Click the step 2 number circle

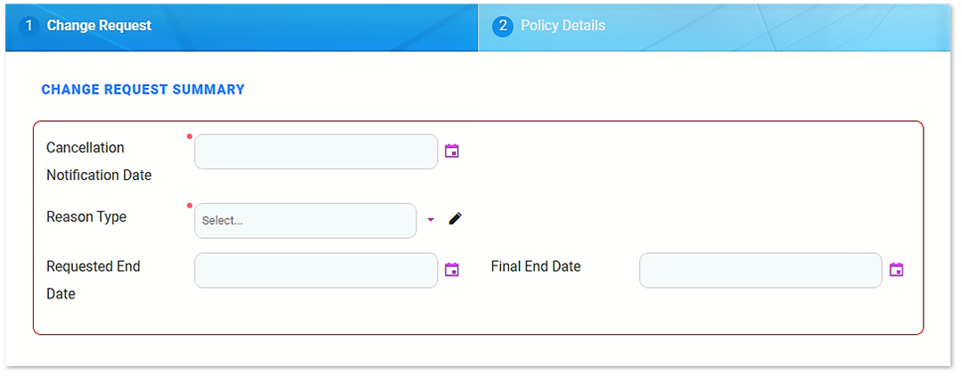pyautogui.click(x=502, y=26)
